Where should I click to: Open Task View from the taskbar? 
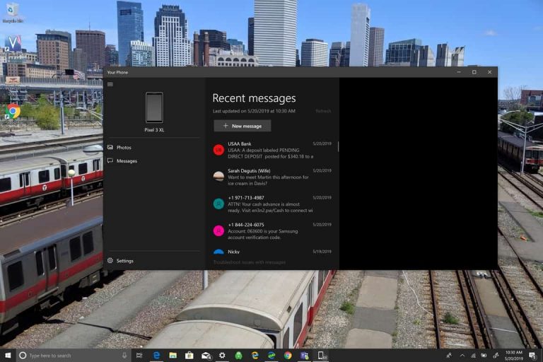tap(139, 356)
